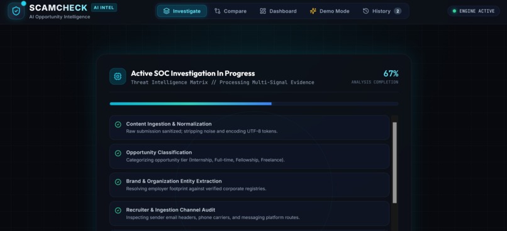Select the Content Ingestion & Normalization step
The width and height of the screenshot is (507, 231).
(249, 127)
